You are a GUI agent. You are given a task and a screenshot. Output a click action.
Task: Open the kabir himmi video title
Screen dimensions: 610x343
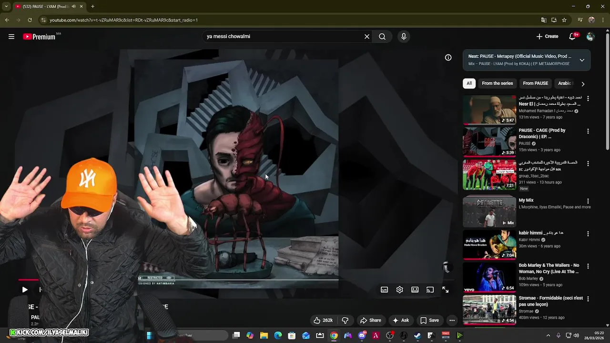(541, 233)
